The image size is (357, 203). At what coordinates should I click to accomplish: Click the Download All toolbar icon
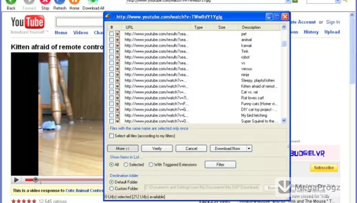[93, 2]
